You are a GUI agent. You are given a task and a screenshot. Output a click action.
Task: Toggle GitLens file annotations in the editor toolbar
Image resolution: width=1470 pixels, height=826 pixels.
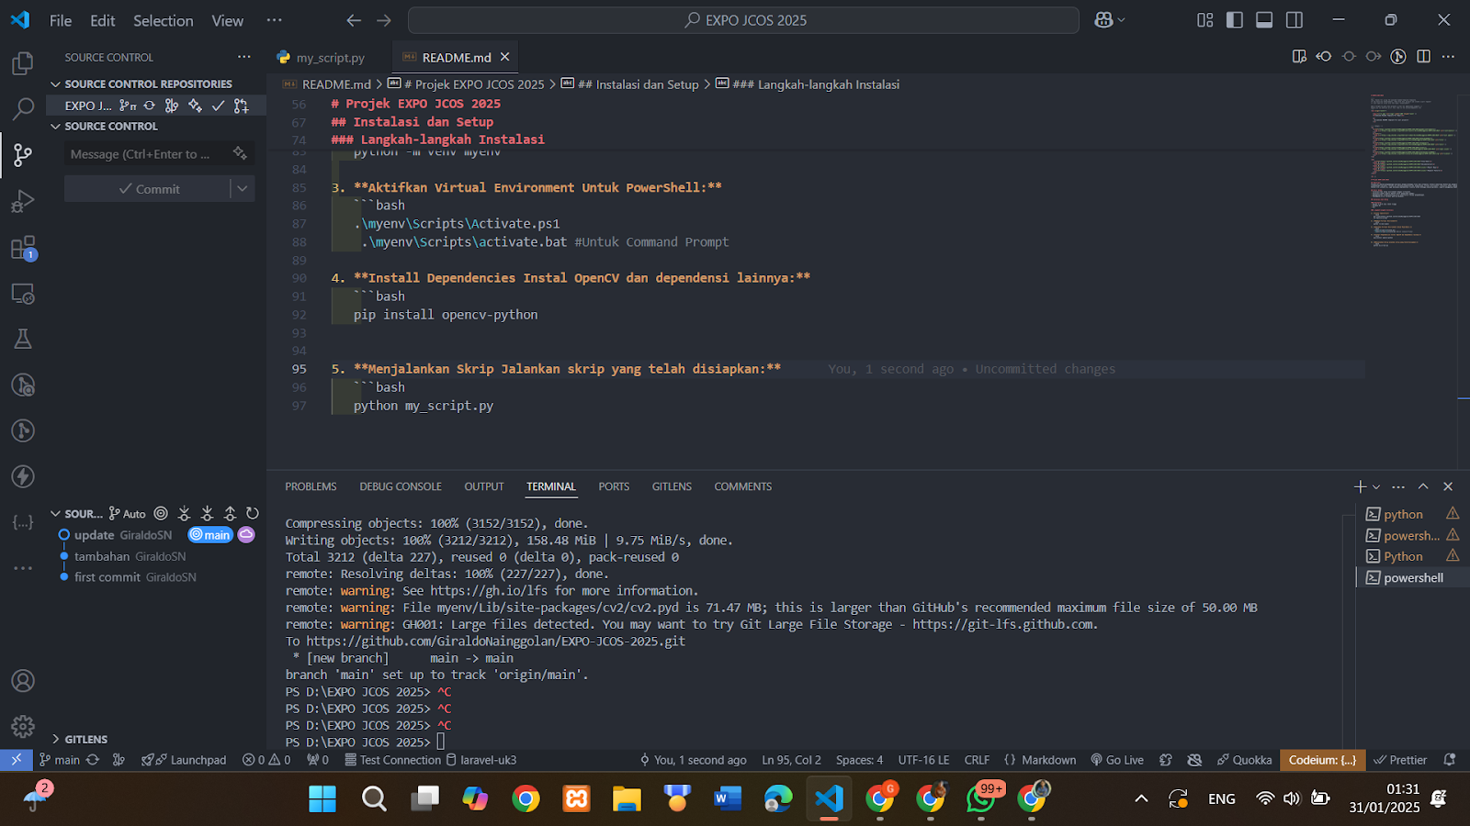(1398, 57)
